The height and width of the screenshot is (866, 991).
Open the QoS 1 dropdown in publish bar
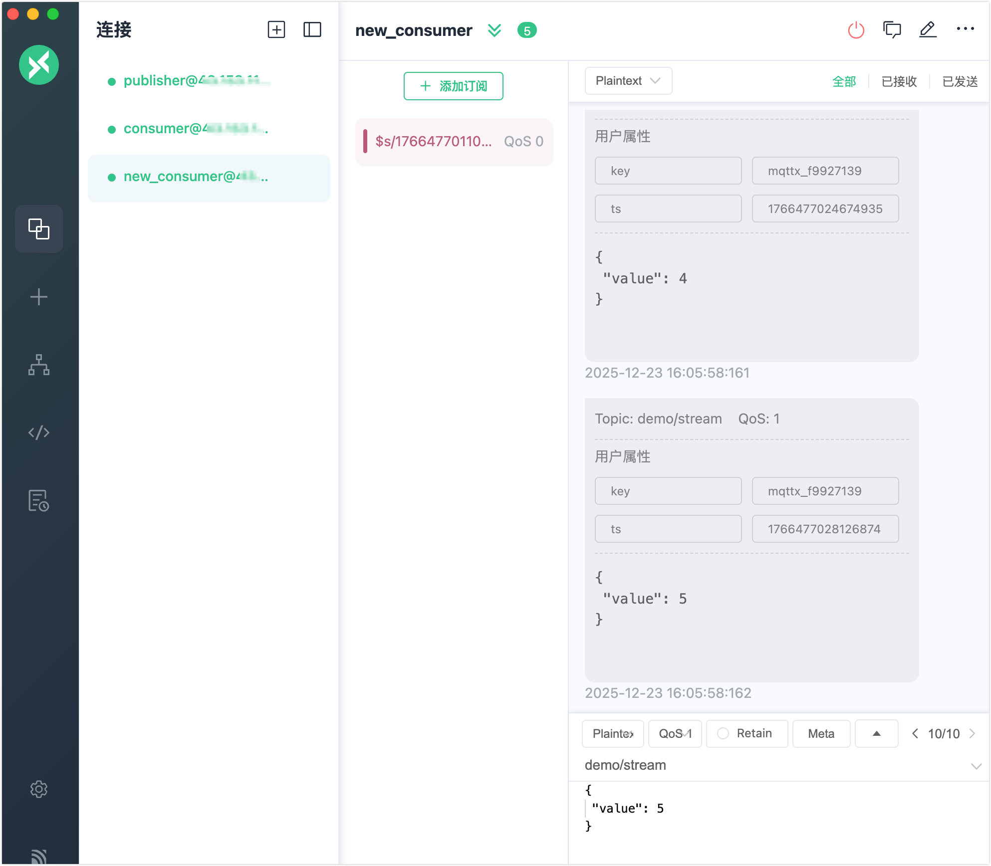coord(675,733)
